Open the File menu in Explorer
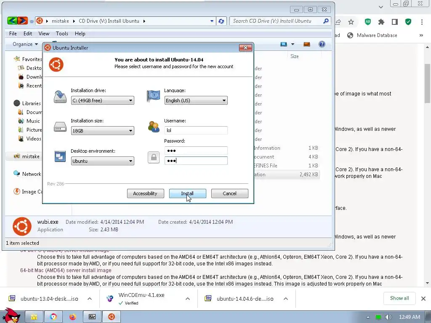This screenshot has width=431, height=323. [x=13, y=34]
